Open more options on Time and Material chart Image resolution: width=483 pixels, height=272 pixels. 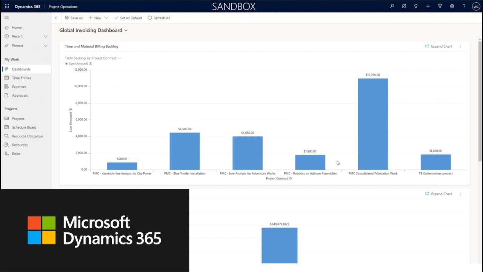click(460, 46)
